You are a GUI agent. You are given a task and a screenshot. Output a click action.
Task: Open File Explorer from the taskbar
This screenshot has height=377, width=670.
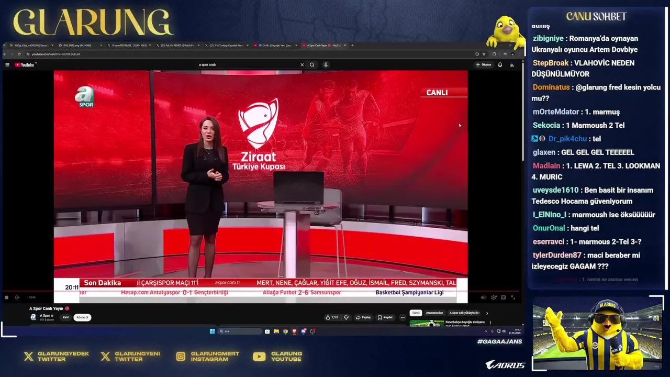click(x=276, y=331)
